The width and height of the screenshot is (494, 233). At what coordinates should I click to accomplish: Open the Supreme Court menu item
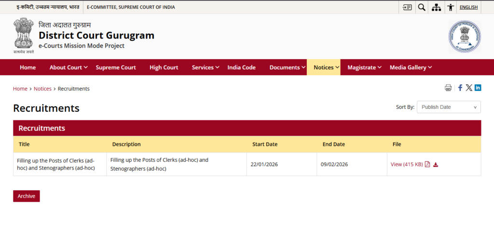point(116,67)
